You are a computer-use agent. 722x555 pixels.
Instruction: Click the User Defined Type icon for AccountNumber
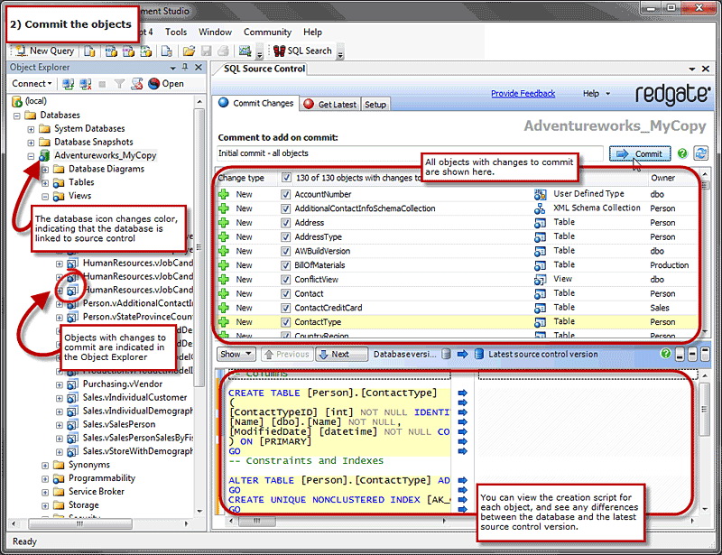click(x=540, y=194)
